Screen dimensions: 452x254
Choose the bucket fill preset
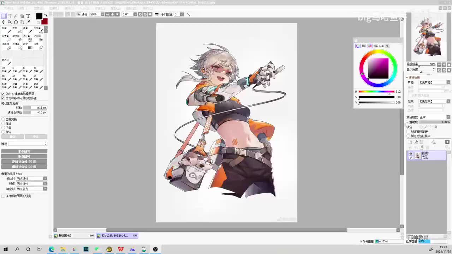point(6,46)
